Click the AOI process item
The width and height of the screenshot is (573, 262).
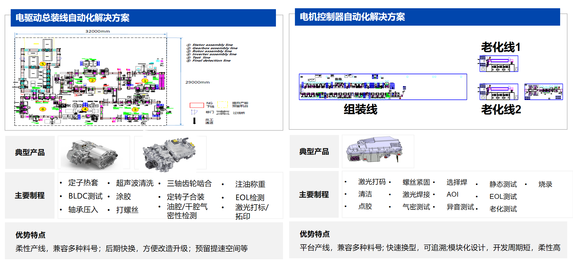coord(452,194)
